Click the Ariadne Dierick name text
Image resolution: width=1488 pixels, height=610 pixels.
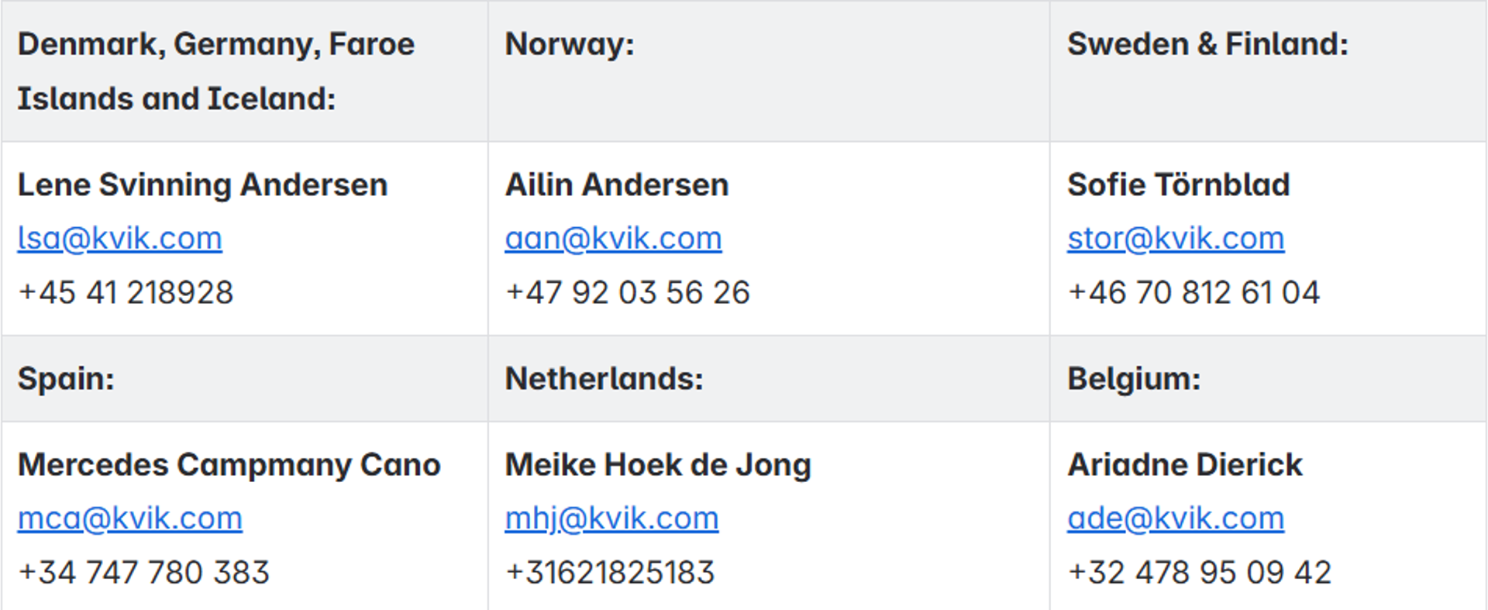coord(1185,465)
